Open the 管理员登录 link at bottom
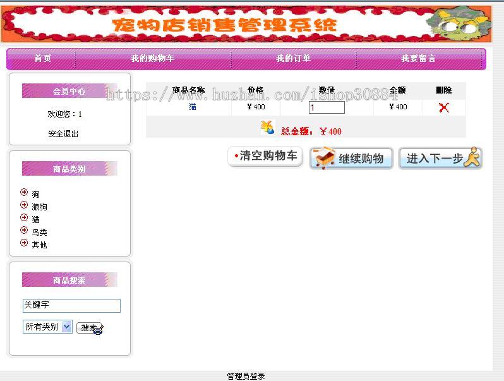This screenshot has width=504, height=381. [246, 376]
